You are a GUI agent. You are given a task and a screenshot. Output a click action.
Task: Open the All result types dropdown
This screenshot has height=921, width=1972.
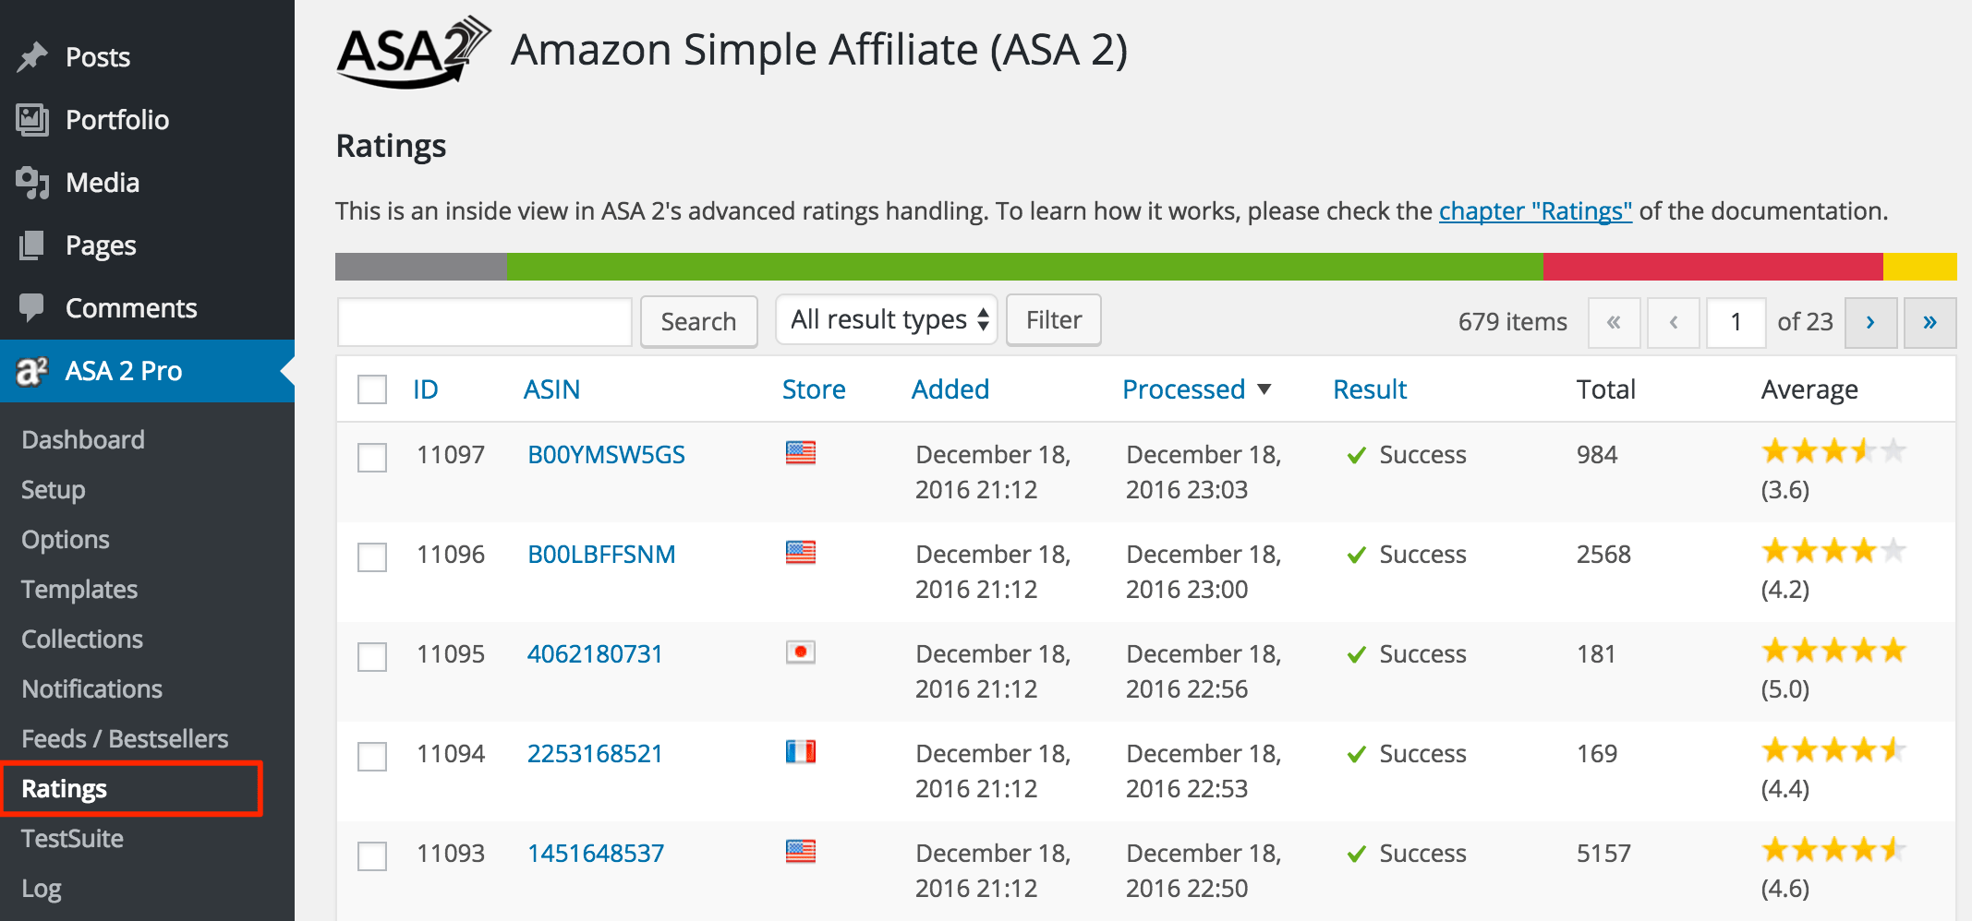885,319
